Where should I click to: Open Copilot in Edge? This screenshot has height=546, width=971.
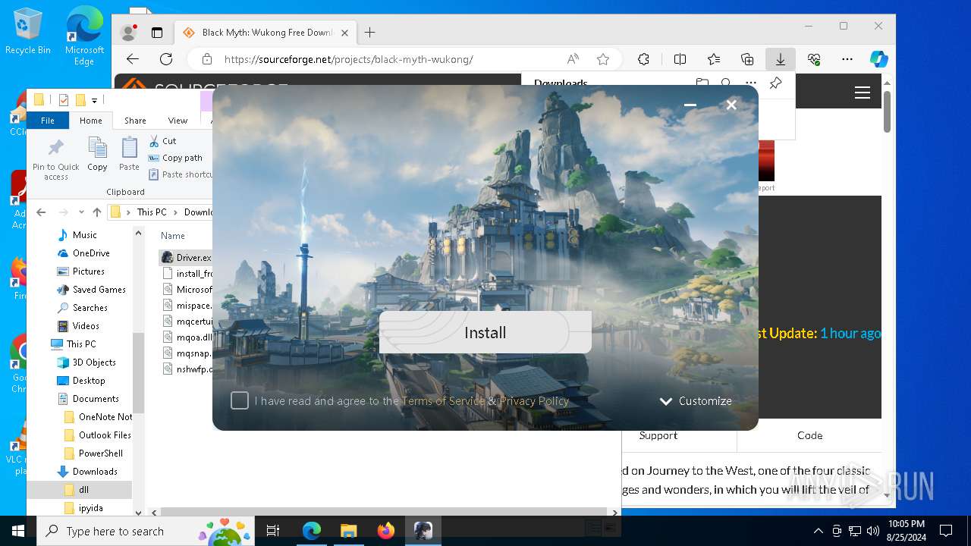pos(879,59)
